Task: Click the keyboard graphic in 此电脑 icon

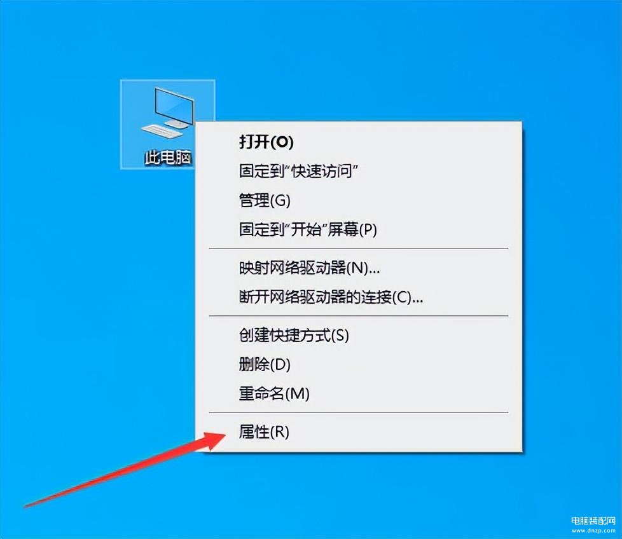Action: tap(162, 130)
